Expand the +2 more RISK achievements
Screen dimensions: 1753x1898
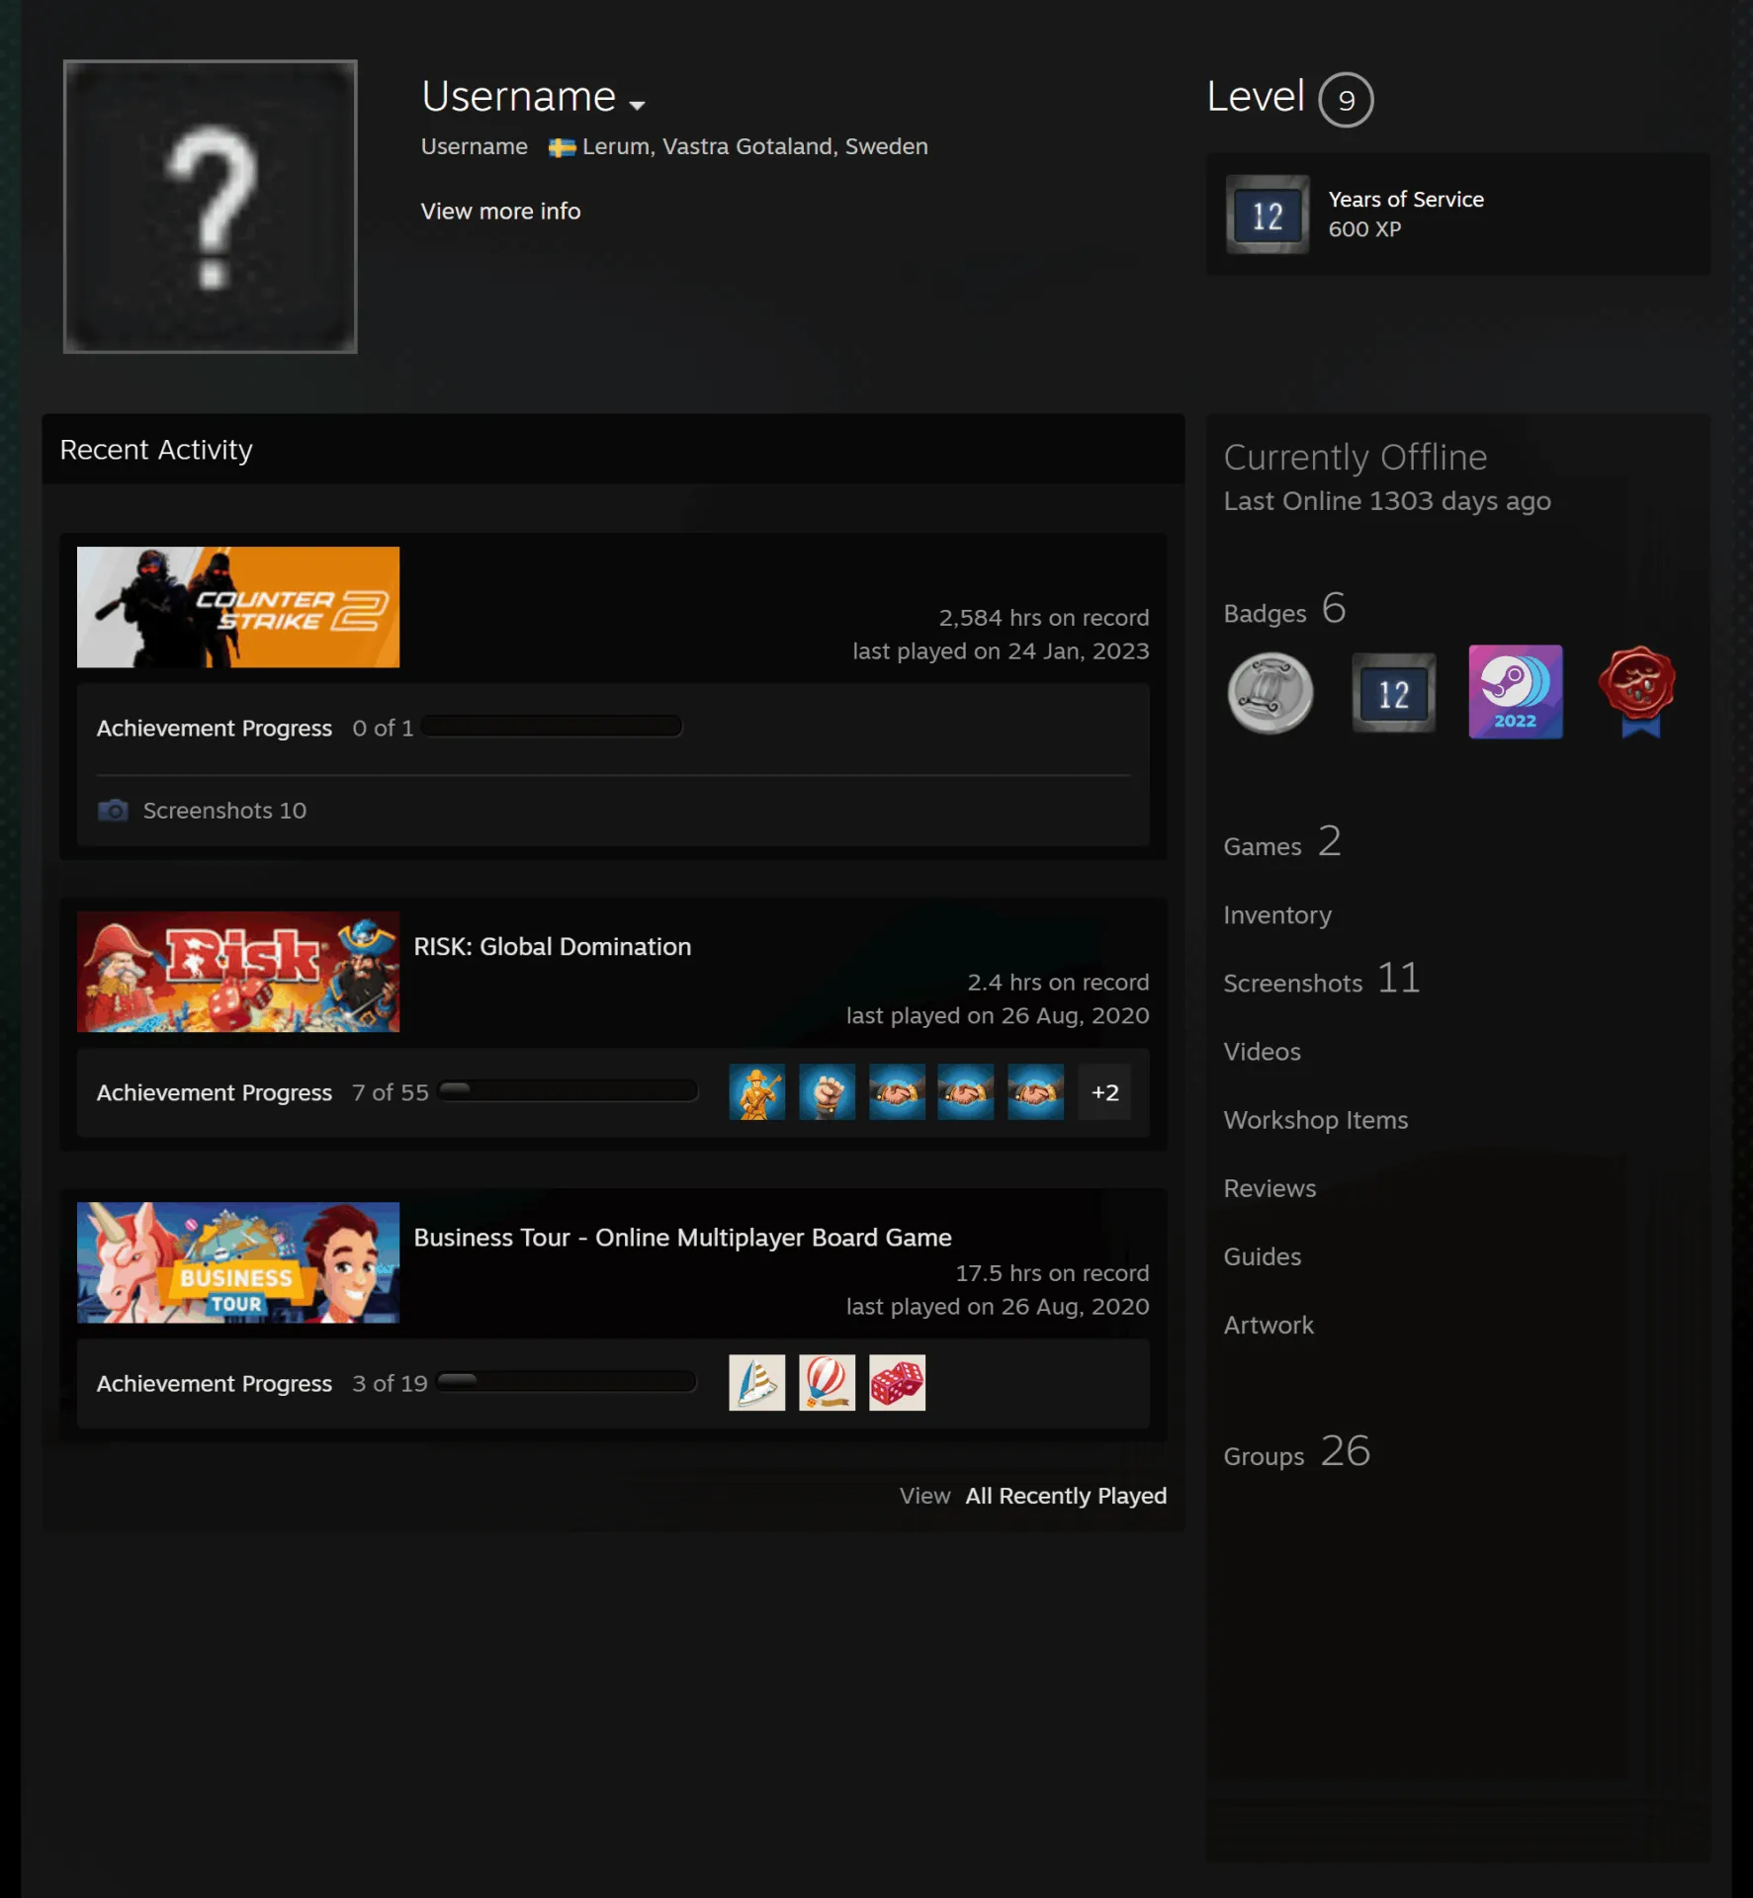click(x=1105, y=1091)
